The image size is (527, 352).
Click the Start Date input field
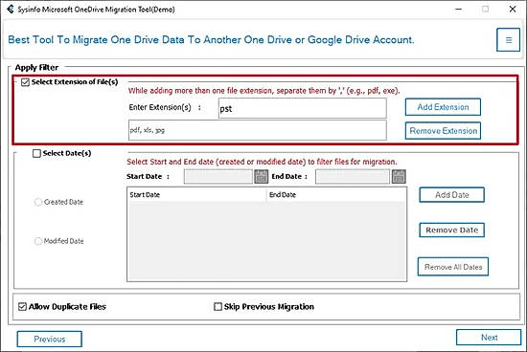218,177
